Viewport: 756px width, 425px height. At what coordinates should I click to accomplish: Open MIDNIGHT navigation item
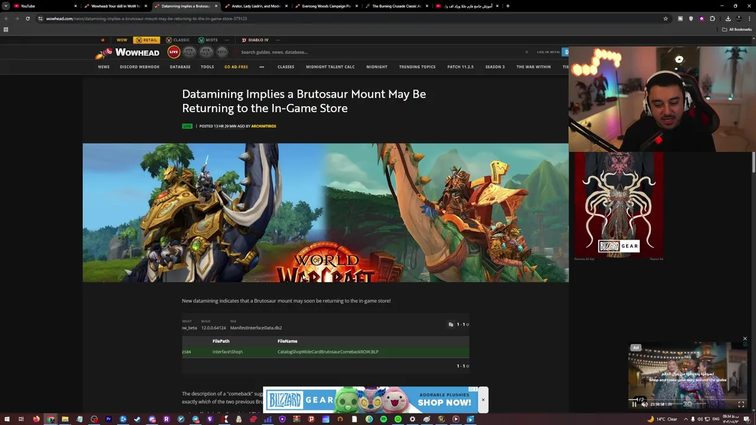(377, 67)
